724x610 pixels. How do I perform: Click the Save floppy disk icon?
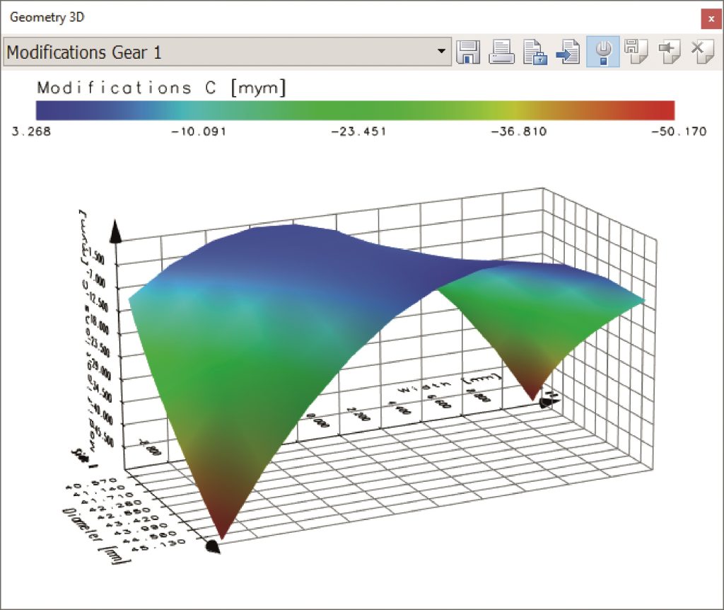click(x=468, y=52)
